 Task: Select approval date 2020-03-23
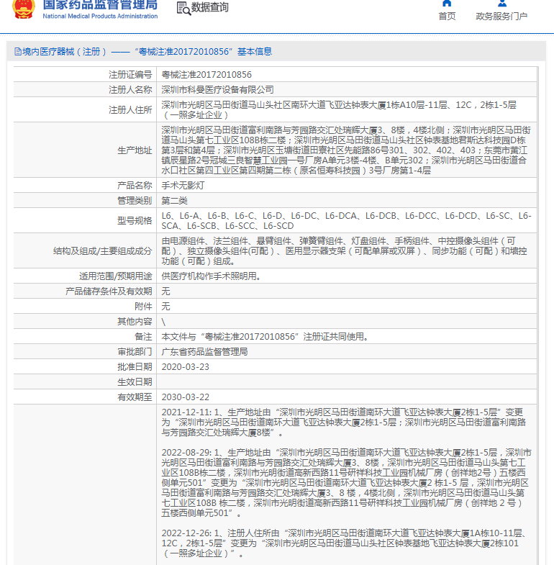pyautogui.click(x=185, y=367)
